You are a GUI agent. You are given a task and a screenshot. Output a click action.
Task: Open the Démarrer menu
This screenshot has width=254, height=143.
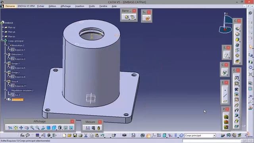[x=10, y=6]
